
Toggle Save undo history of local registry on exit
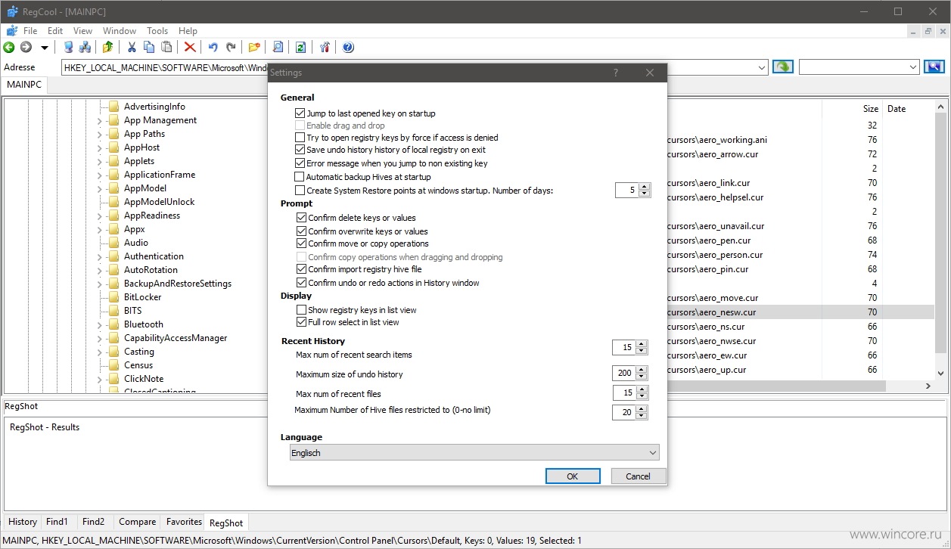pyautogui.click(x=300, y=150)
